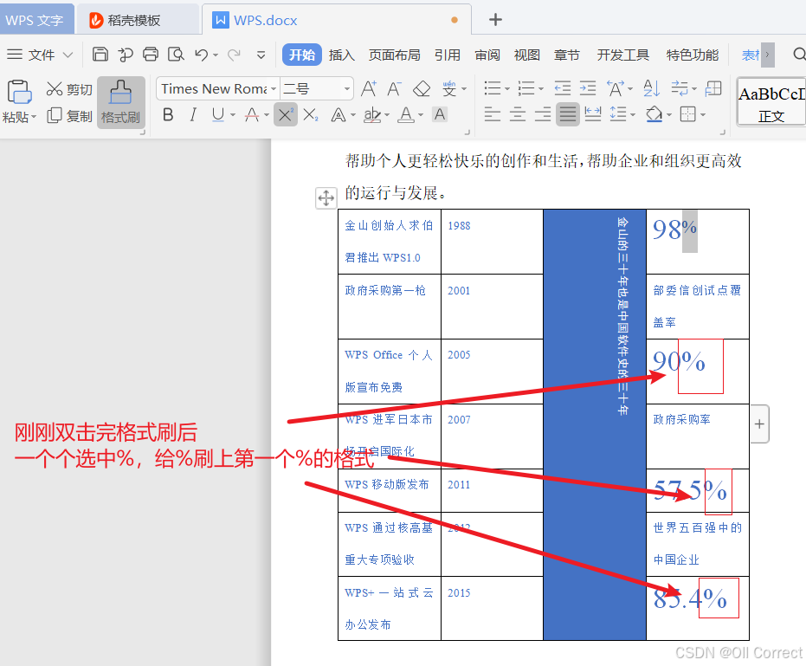Open the font size 二号 dropdown
The width and height of the screenshot is (806, 666).
pos(347,89)
